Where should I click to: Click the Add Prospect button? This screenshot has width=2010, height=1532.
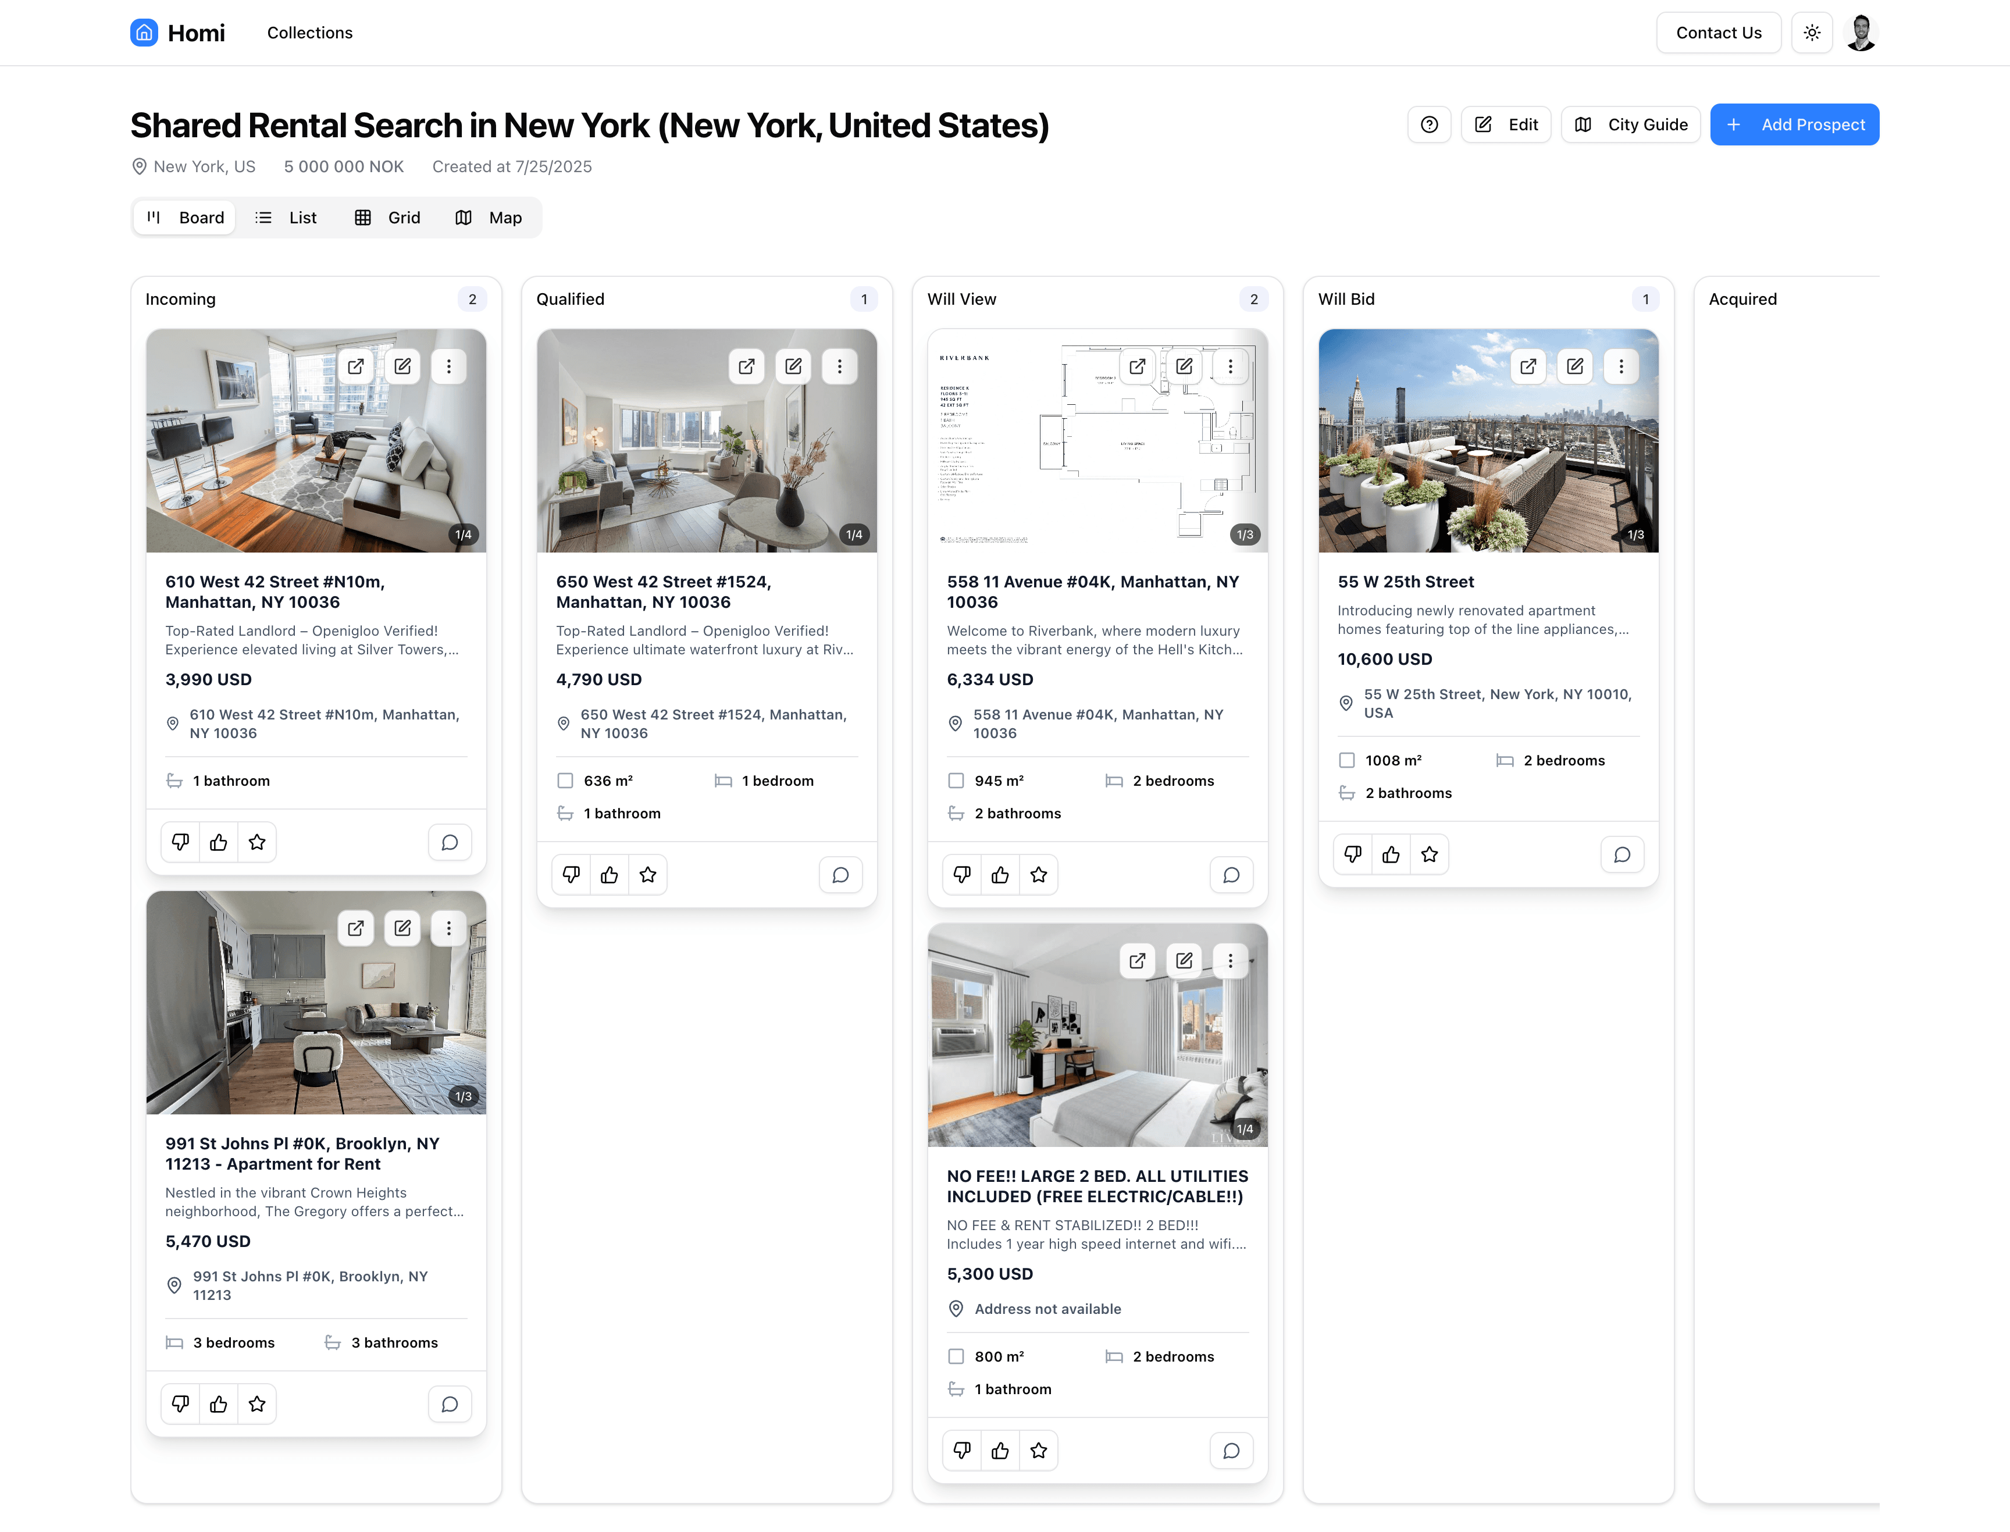[x=1794, y=124]
